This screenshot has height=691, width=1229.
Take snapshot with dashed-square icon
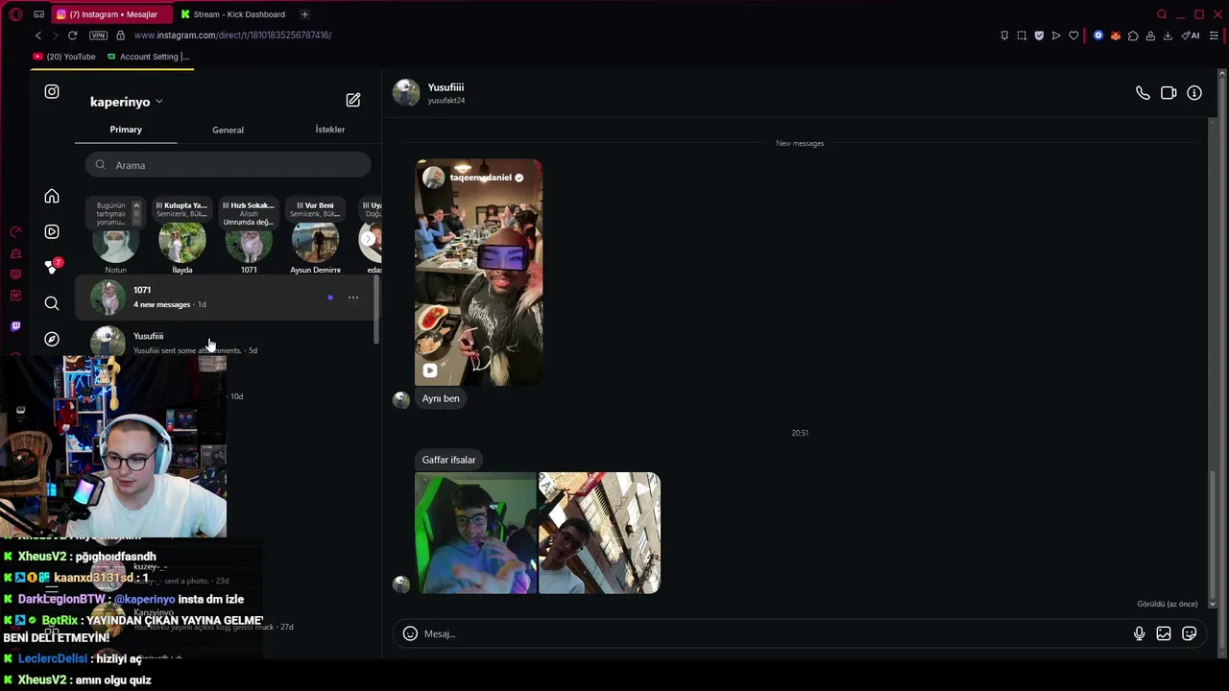click(1022, 36)
